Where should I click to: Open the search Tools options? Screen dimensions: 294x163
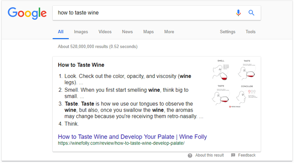(250, 32)
